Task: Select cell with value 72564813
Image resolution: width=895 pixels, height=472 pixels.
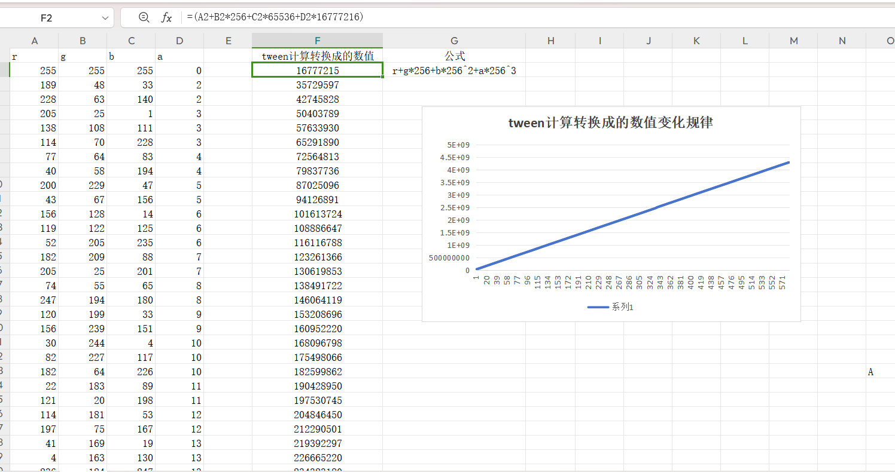Action: coord(318,157)
